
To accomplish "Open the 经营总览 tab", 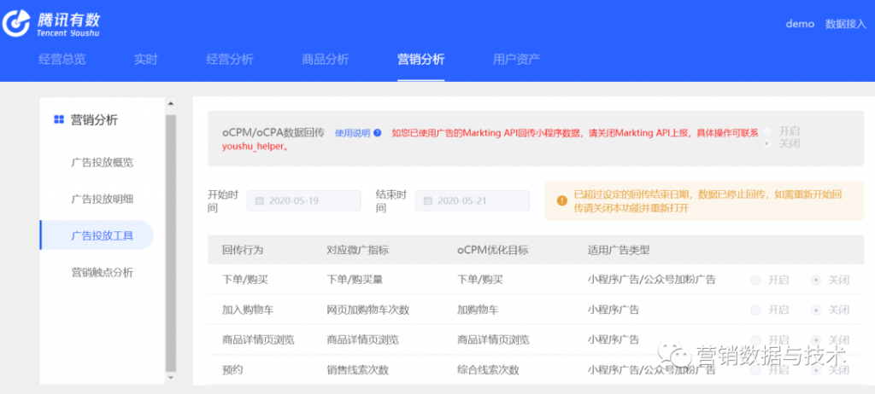I will pyautogui.click(x=62, y=60).
